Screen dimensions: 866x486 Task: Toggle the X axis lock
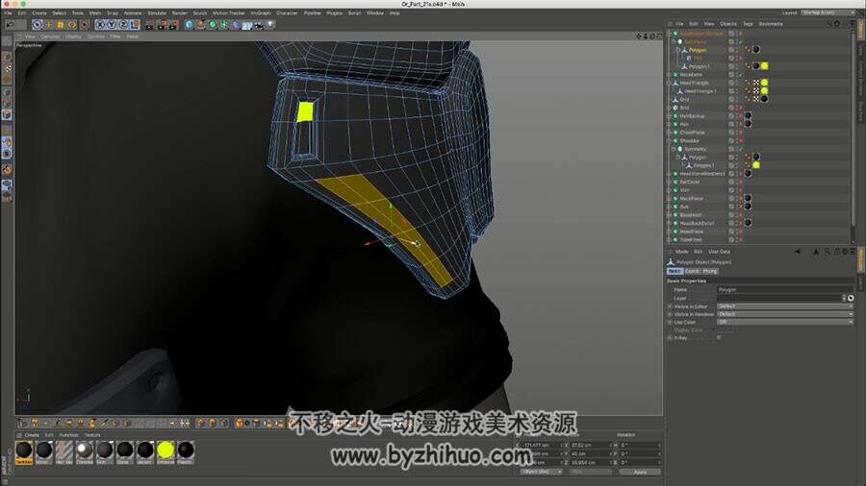[x=100, y=25]
